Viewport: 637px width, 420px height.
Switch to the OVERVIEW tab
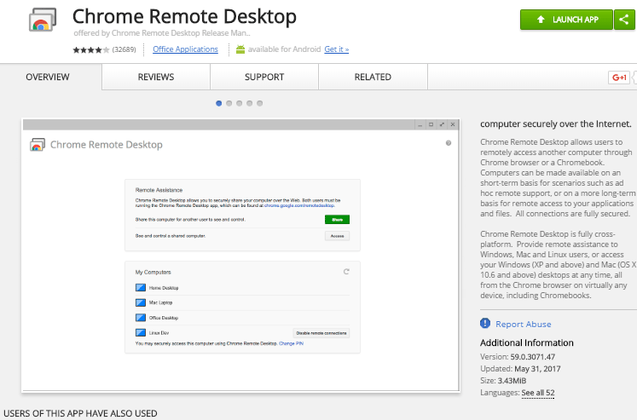click(x=48, y=77)
